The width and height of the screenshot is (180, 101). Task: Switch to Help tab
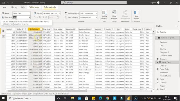tap(23, 7)
